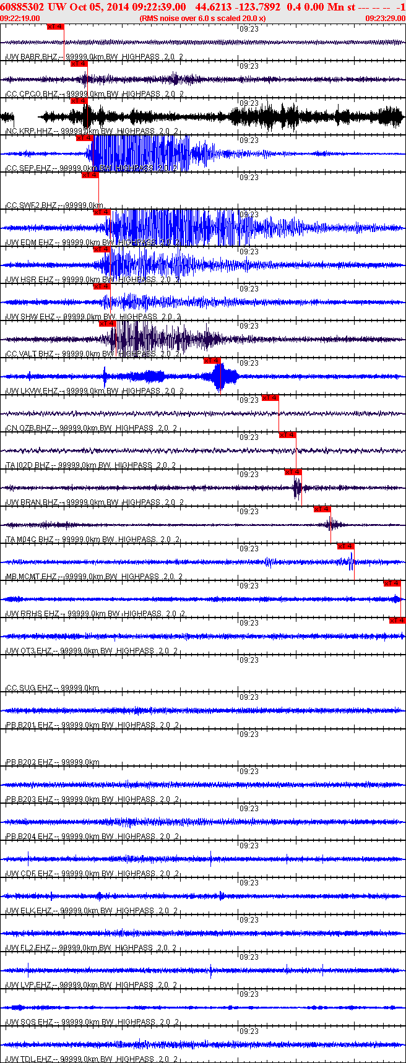Select the UW.ELK.EHZ station label
Screen dimensions: 406x1063
pos(92,911)
